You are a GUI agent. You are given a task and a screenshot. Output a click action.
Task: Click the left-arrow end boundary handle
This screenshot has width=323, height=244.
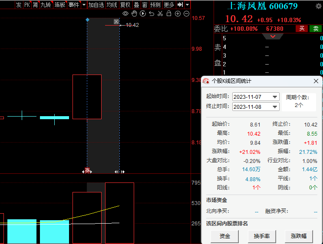tap(116, 172)
